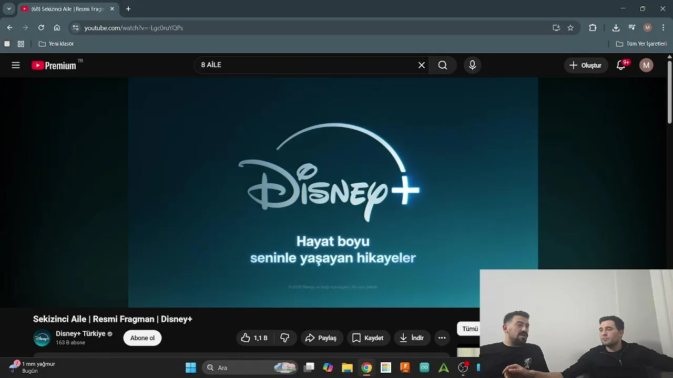Viewport: 673px width, 378px height.
Task: Open the weather widget 1 mm yağmur
Action: (33, 367)
